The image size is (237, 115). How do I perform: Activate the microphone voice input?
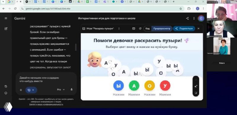[72, 90]
